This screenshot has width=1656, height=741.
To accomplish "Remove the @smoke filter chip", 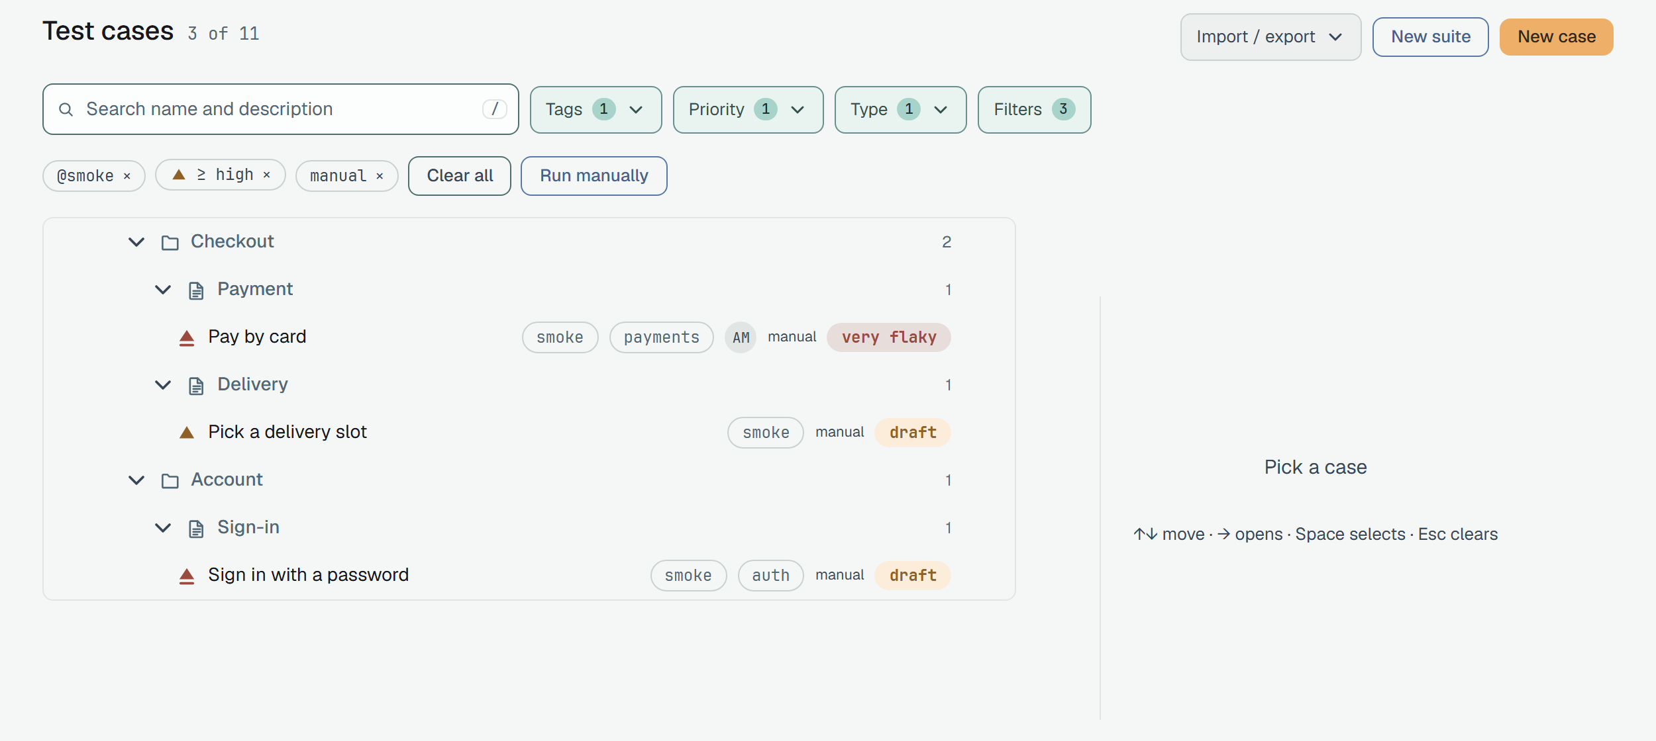I will point(127,176).
